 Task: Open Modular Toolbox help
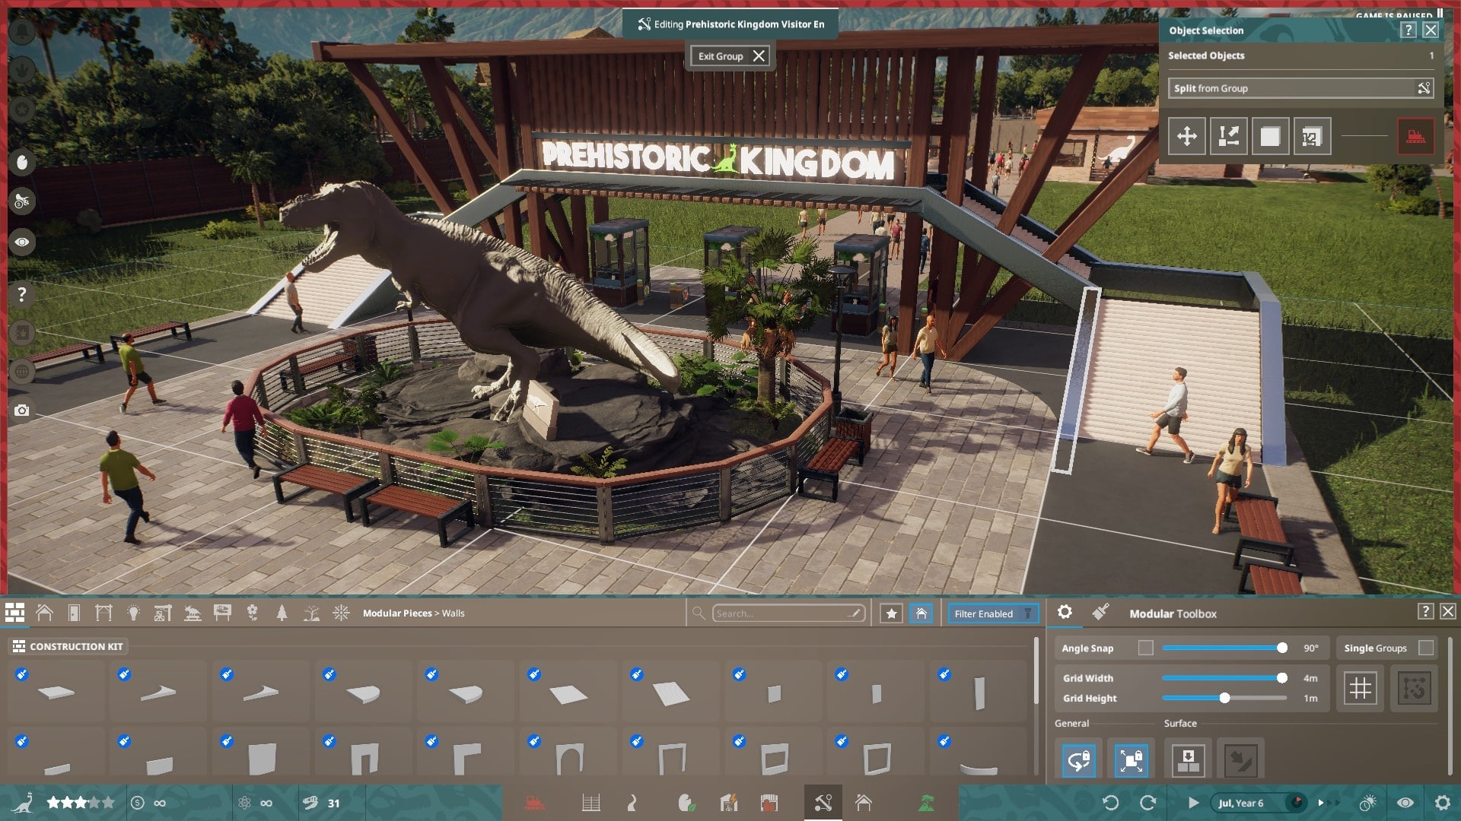(1425, 611)
